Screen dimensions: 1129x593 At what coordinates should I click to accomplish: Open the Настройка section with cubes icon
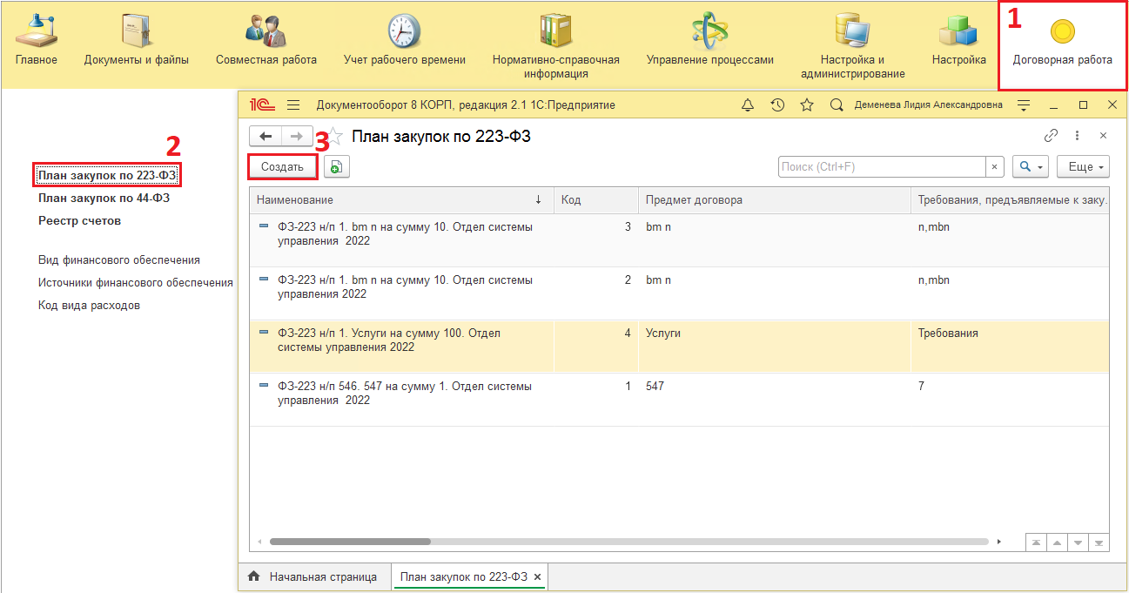tap(958, 41)
